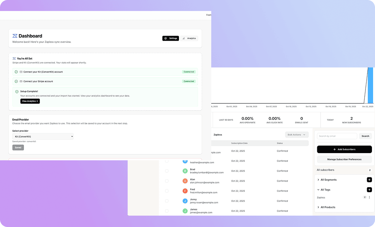This screenshot has height=227, width=375.
Task: Click the green checkmark beside Setup Complete
Action: [16, 91]
